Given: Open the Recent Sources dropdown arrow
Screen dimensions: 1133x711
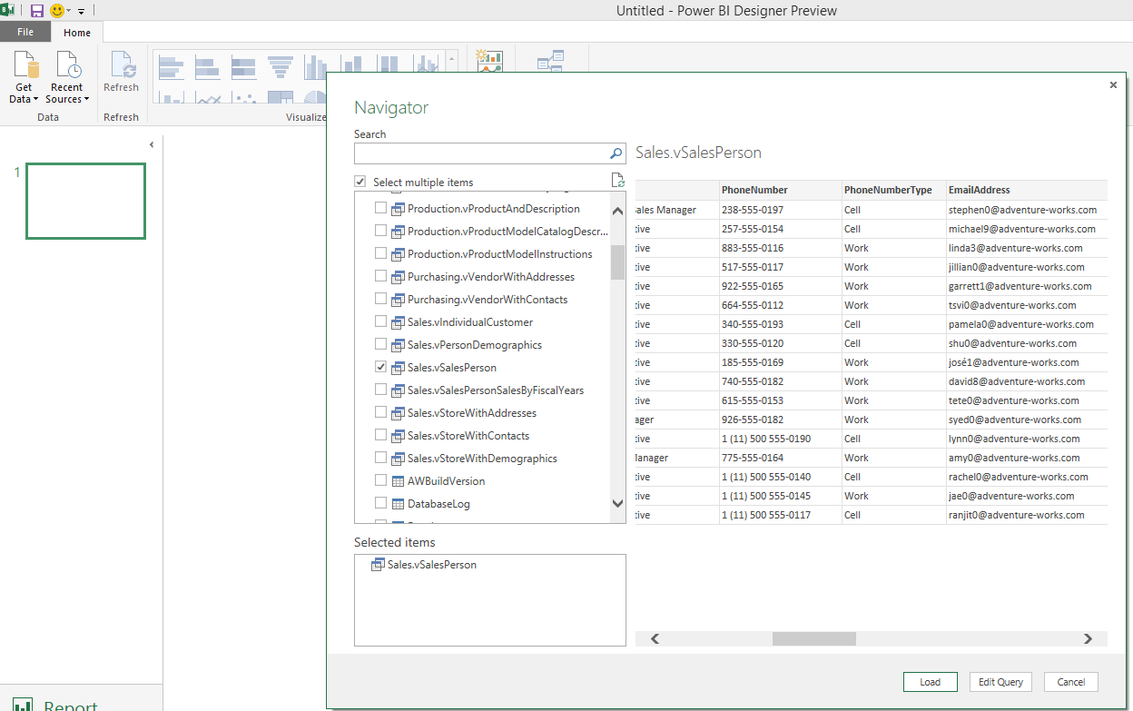Looking at the screenshot, I should pos(86,100).
